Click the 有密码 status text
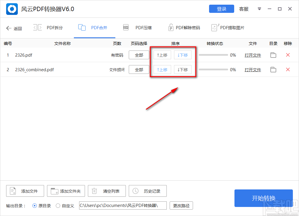Image resolution: width=299 pixels, height=216 pixels. click(117, 55)
